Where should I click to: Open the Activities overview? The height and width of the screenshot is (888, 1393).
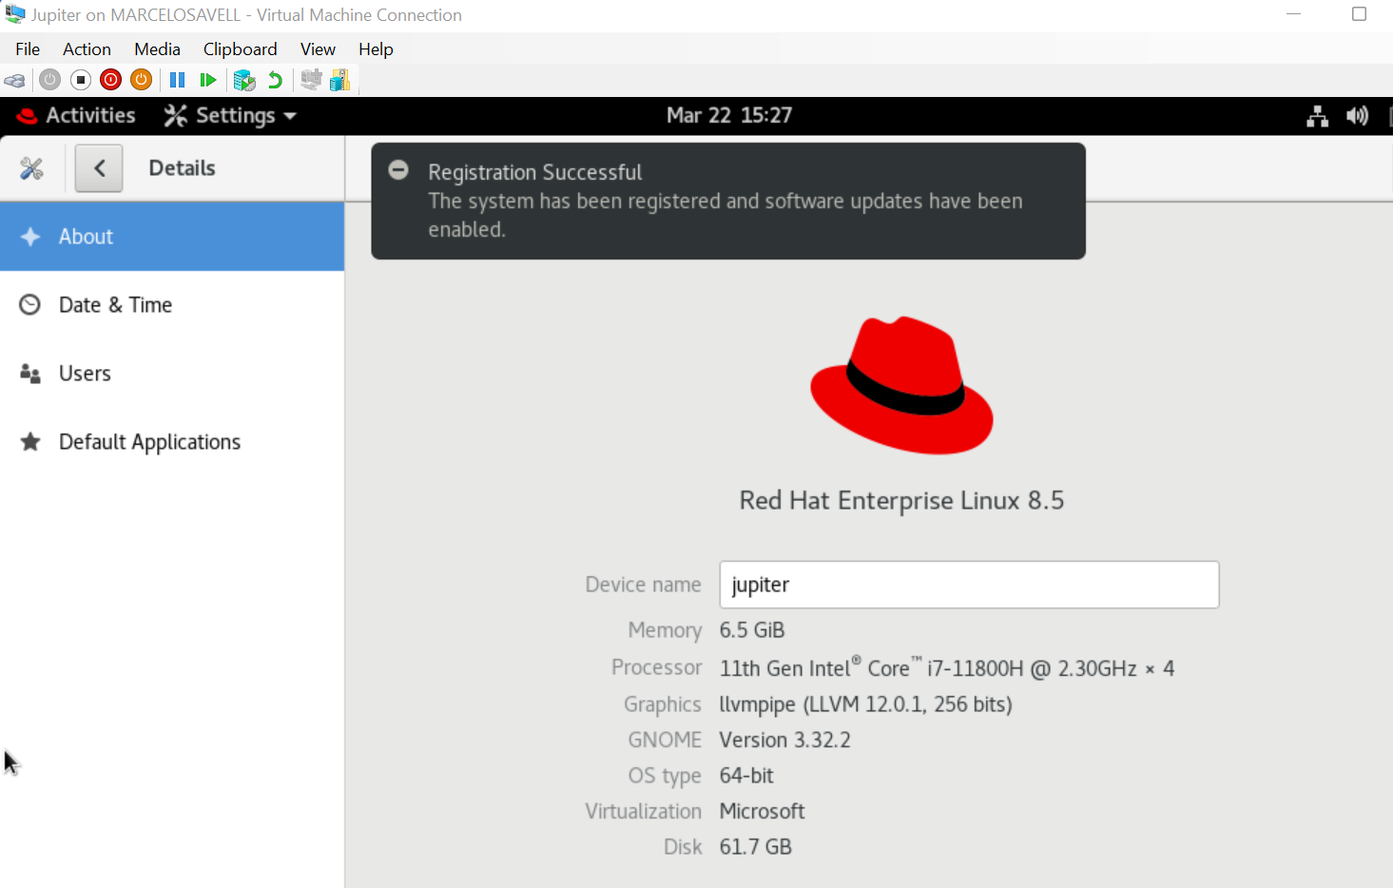point(77,116)
